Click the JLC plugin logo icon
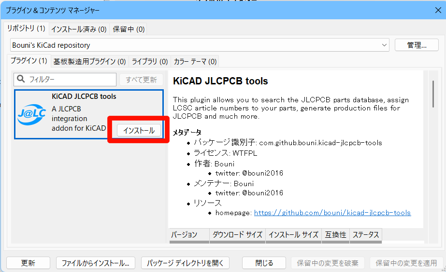This screenshot has width=446, height=272. [31, 114]
